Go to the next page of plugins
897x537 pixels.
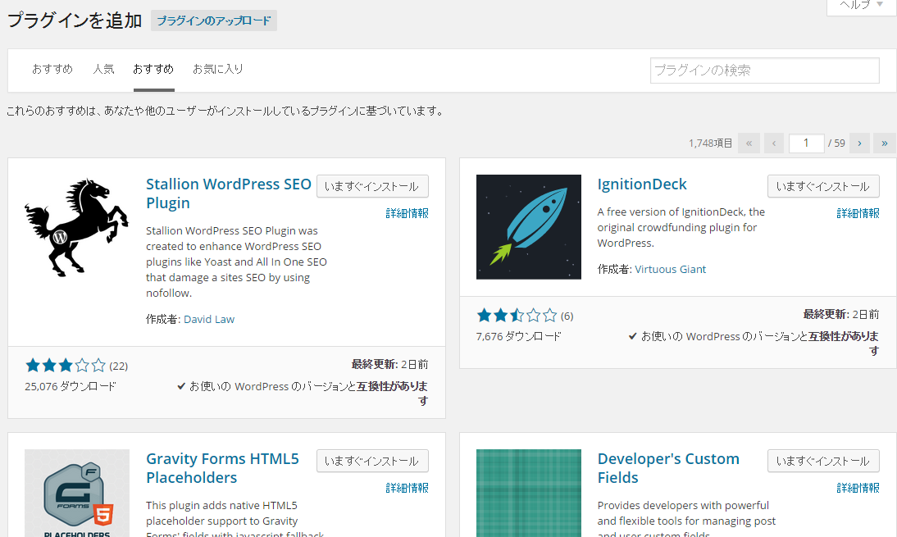click(859, 143)
